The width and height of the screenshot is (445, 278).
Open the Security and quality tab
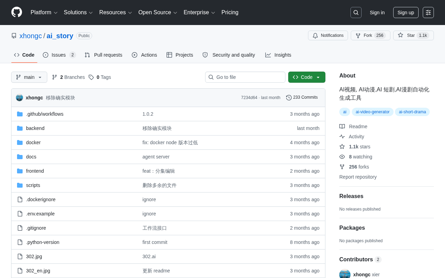click(x=229, y=55)
